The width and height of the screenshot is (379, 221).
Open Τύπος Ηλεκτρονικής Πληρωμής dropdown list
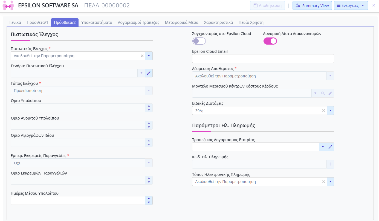coord(330,182)
